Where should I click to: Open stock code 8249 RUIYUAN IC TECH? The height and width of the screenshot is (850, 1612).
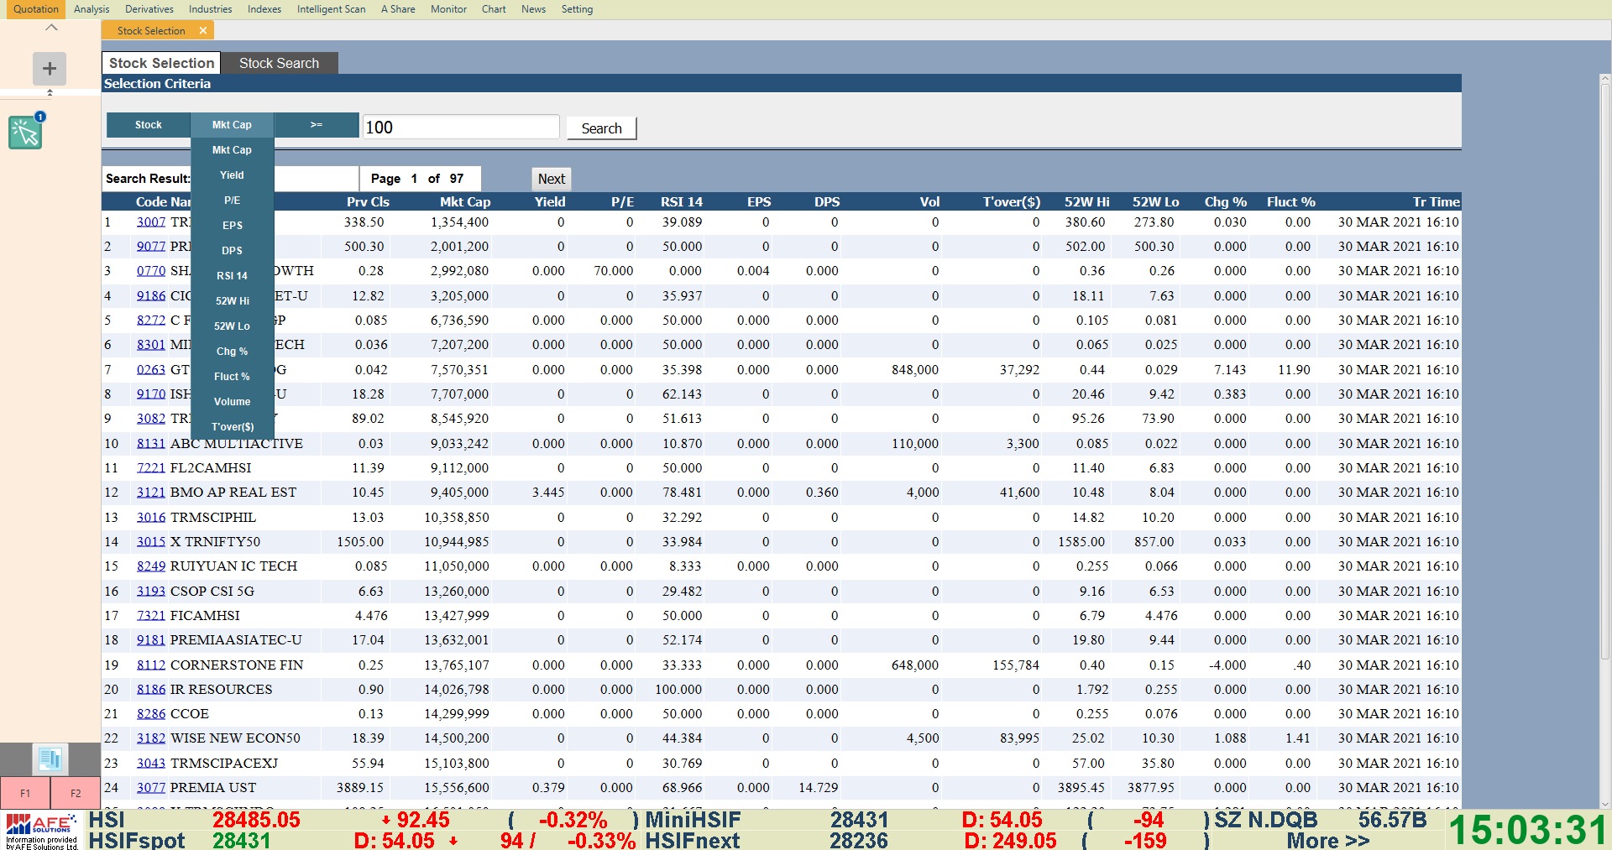151,566
